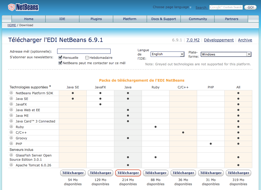Focus the Adresse mél input field
261x190 pixels.
84,51
